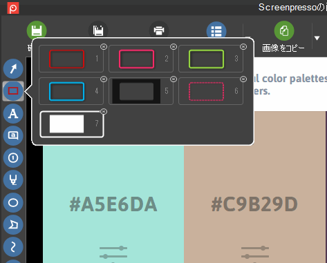
Task: Delete style preset 5 with its x
Action: [174, 79]
